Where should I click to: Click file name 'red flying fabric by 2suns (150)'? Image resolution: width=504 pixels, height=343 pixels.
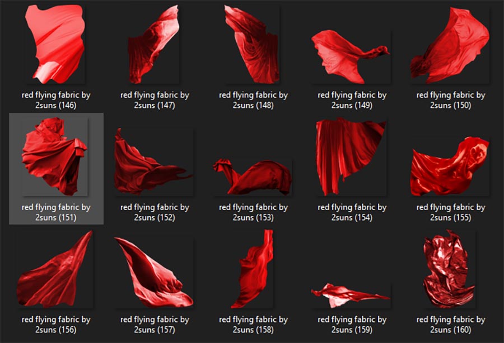(x=451, y=100)
